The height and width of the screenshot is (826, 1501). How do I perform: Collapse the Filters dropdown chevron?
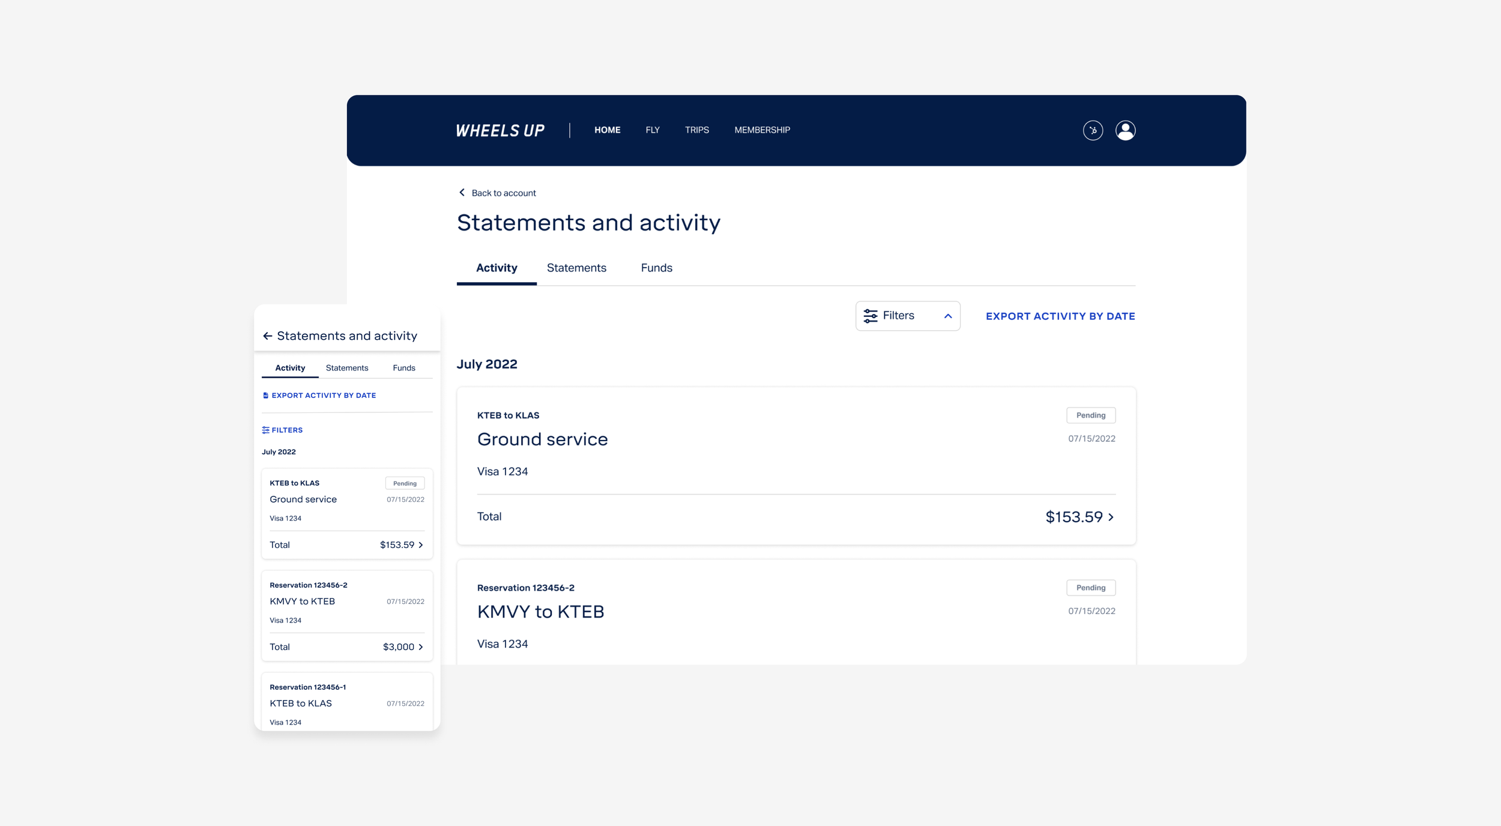tap(947, 316)
